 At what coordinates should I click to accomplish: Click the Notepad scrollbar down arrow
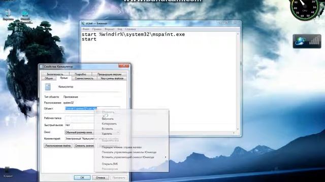click(238, 129)
